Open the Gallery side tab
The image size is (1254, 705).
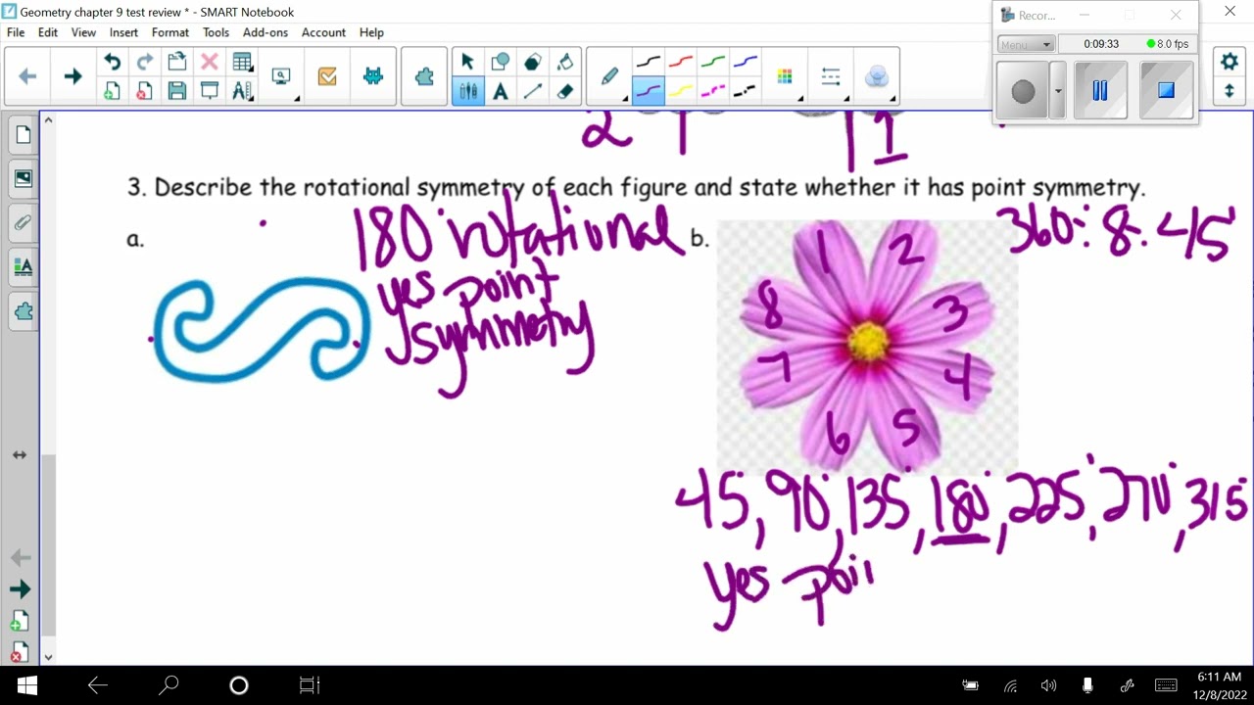(x=23, y=179)
